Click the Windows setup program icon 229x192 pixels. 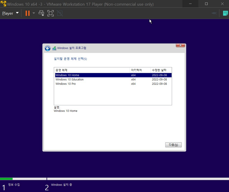click(54, 48)
